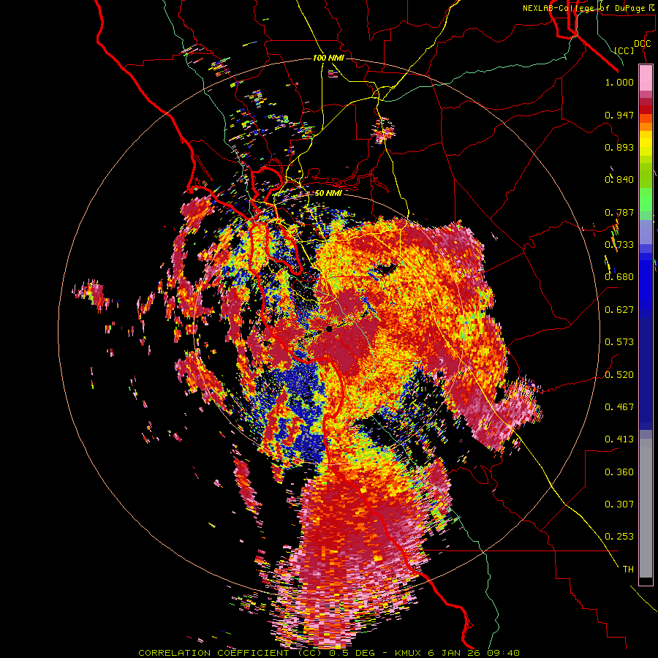Click the 0.680 legend value
Image resolution: width=658 pixels, height=658 pixels.
pyautogui.click(x=619, y=277)
